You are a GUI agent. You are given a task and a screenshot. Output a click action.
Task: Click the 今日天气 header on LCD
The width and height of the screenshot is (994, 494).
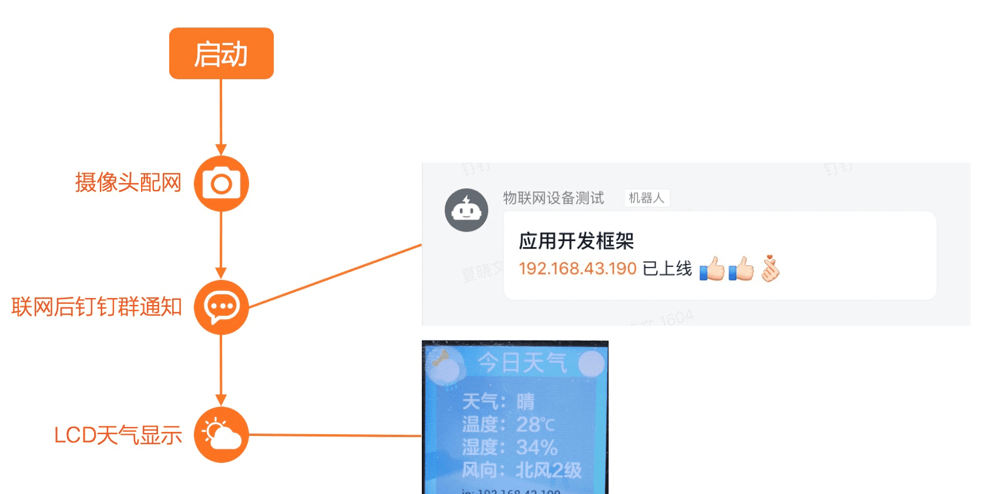point(522,363)
